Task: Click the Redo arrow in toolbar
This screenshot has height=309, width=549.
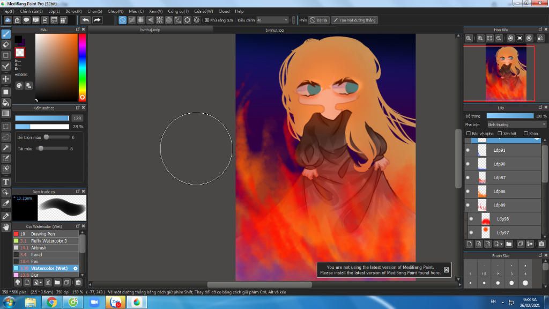Action: point(97,20)
